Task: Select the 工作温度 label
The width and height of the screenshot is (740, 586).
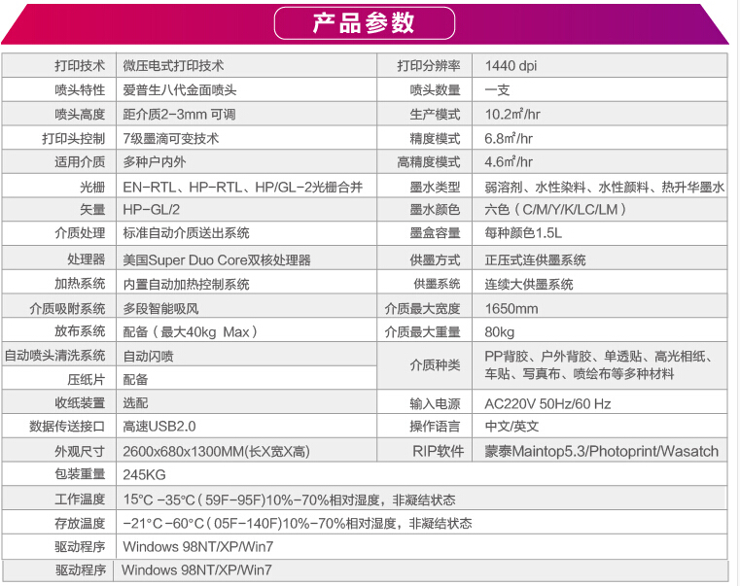Action: 80,500
